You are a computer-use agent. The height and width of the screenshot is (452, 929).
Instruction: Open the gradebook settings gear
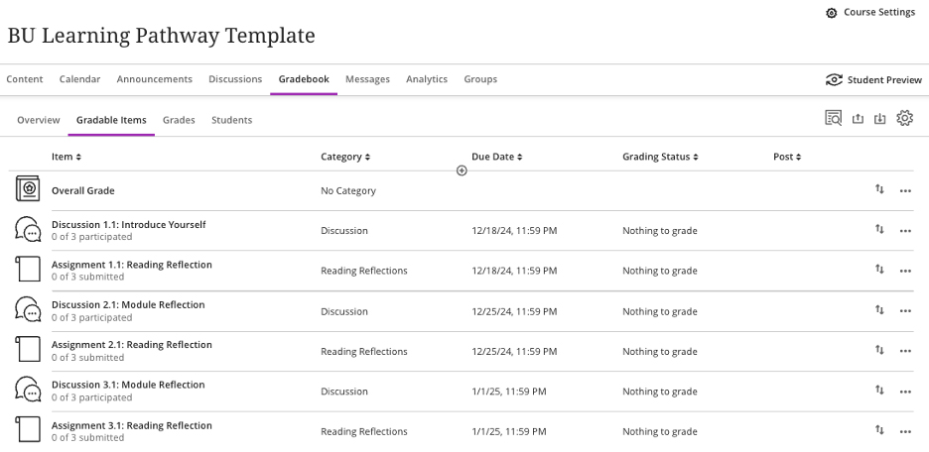click(x=904, y=119)
